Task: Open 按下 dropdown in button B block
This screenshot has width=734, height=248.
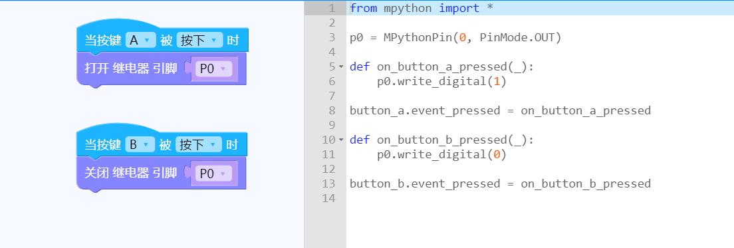Action: coord(199,145)
